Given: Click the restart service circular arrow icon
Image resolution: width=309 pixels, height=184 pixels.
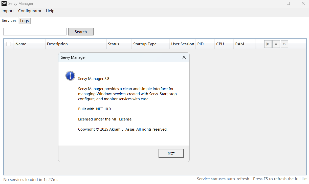Looking at the screenshot, I should pos(284,44).
